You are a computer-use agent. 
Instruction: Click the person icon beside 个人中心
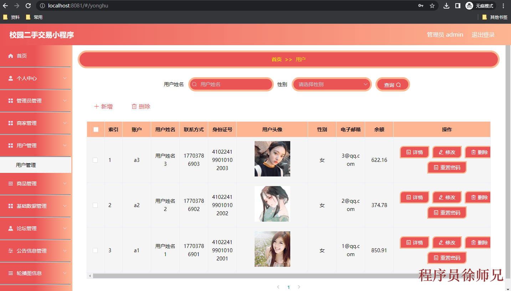coord(10,78)
